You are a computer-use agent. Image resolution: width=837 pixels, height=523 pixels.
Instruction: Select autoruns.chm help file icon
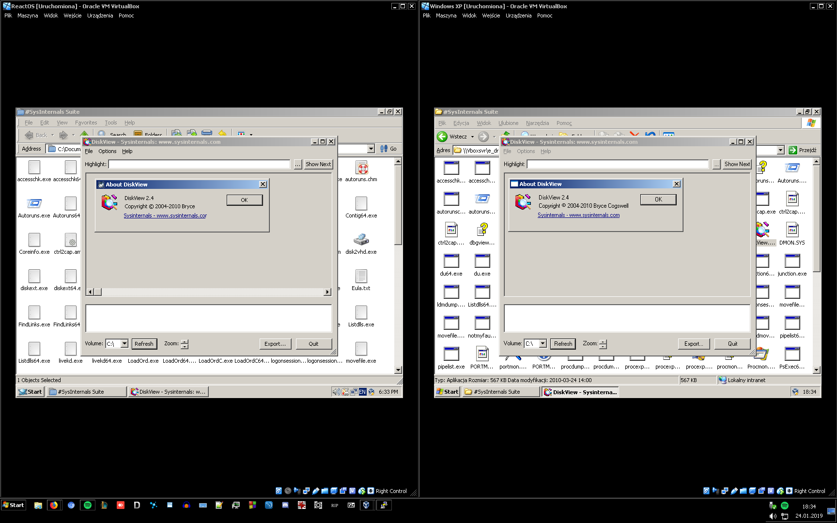361,169
